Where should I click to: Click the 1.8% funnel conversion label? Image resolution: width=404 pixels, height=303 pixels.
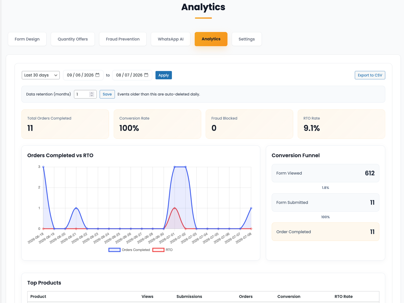tap(325, 188)
